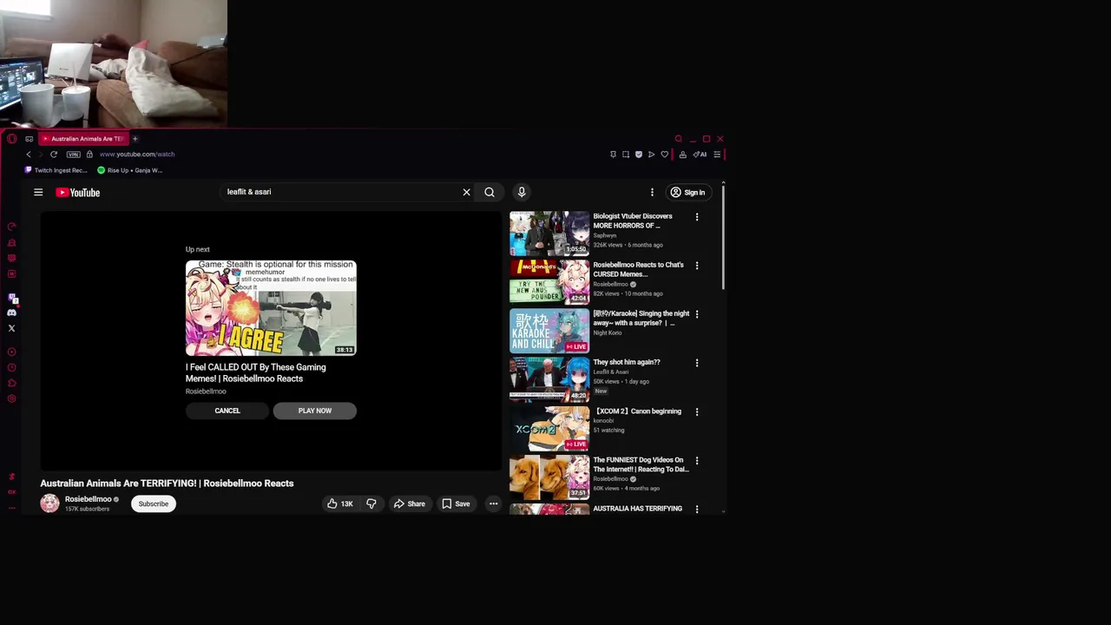Screen dimensions: 1111x625
Task: Open 'Rise Up • Ganja W...' bookmark
Action: point(130,170)
